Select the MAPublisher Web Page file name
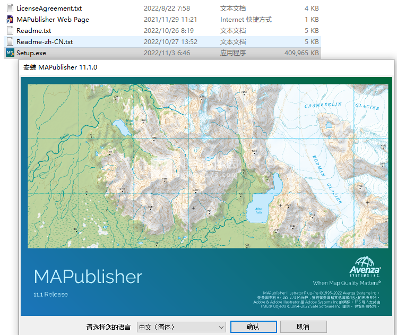The image size is (397, 335). 53,20
